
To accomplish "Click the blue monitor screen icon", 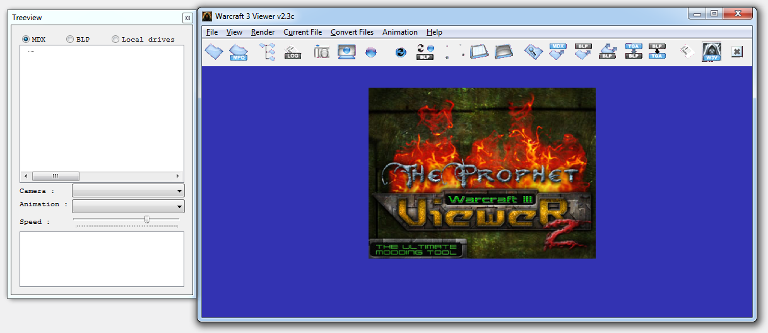I will [x=346, y=52].
